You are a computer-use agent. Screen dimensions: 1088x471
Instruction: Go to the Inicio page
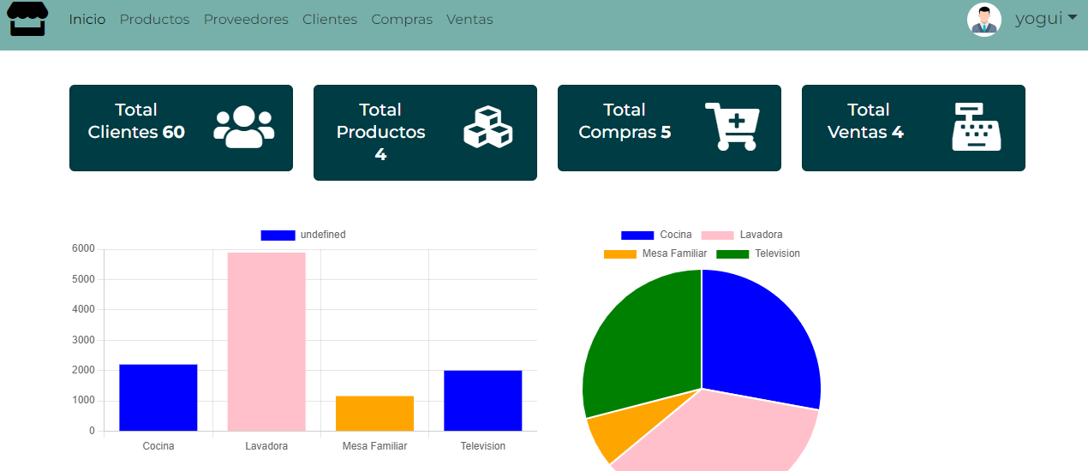coord(87,19)
